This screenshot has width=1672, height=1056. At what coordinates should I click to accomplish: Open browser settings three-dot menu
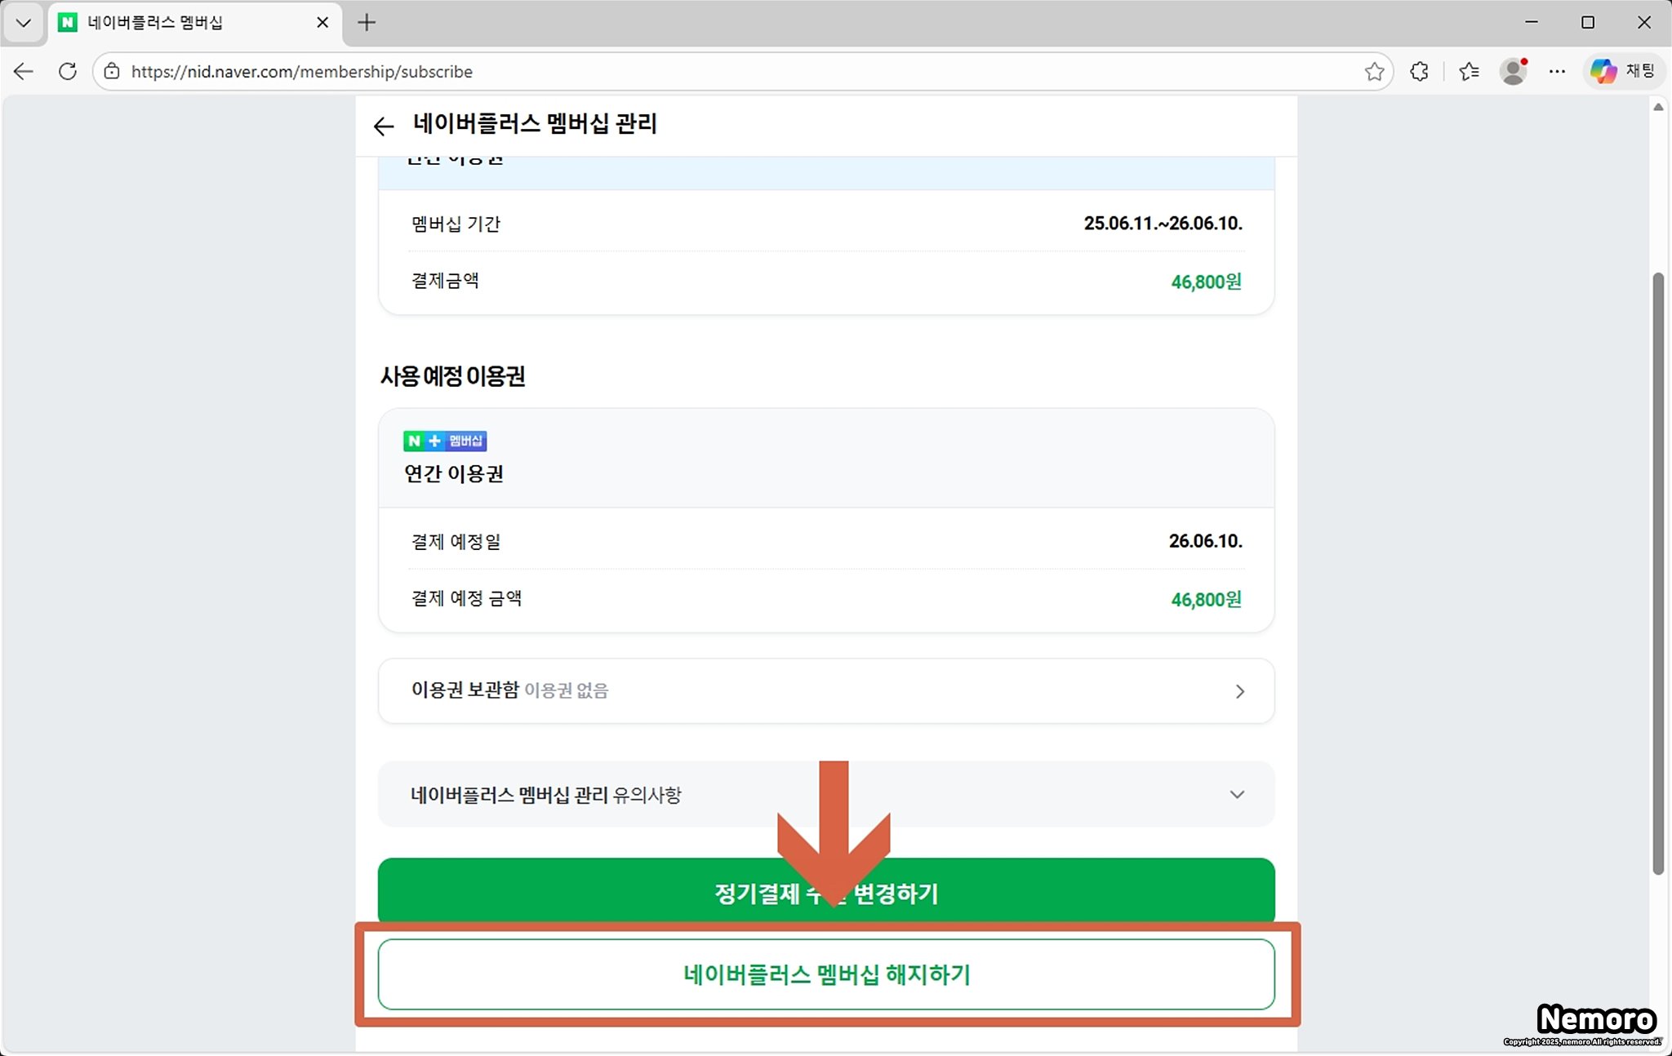[1557, 72]
